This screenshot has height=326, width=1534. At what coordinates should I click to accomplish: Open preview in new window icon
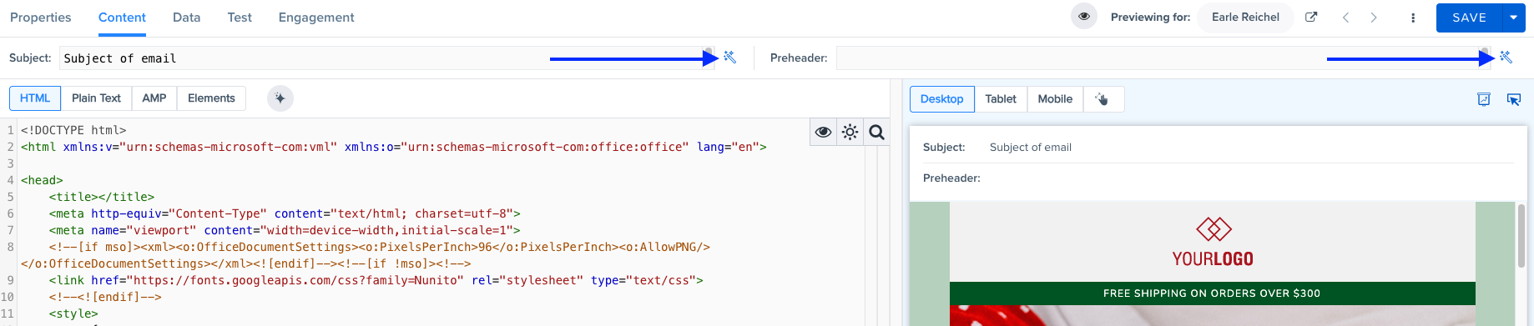click(x=1311, y=17)
